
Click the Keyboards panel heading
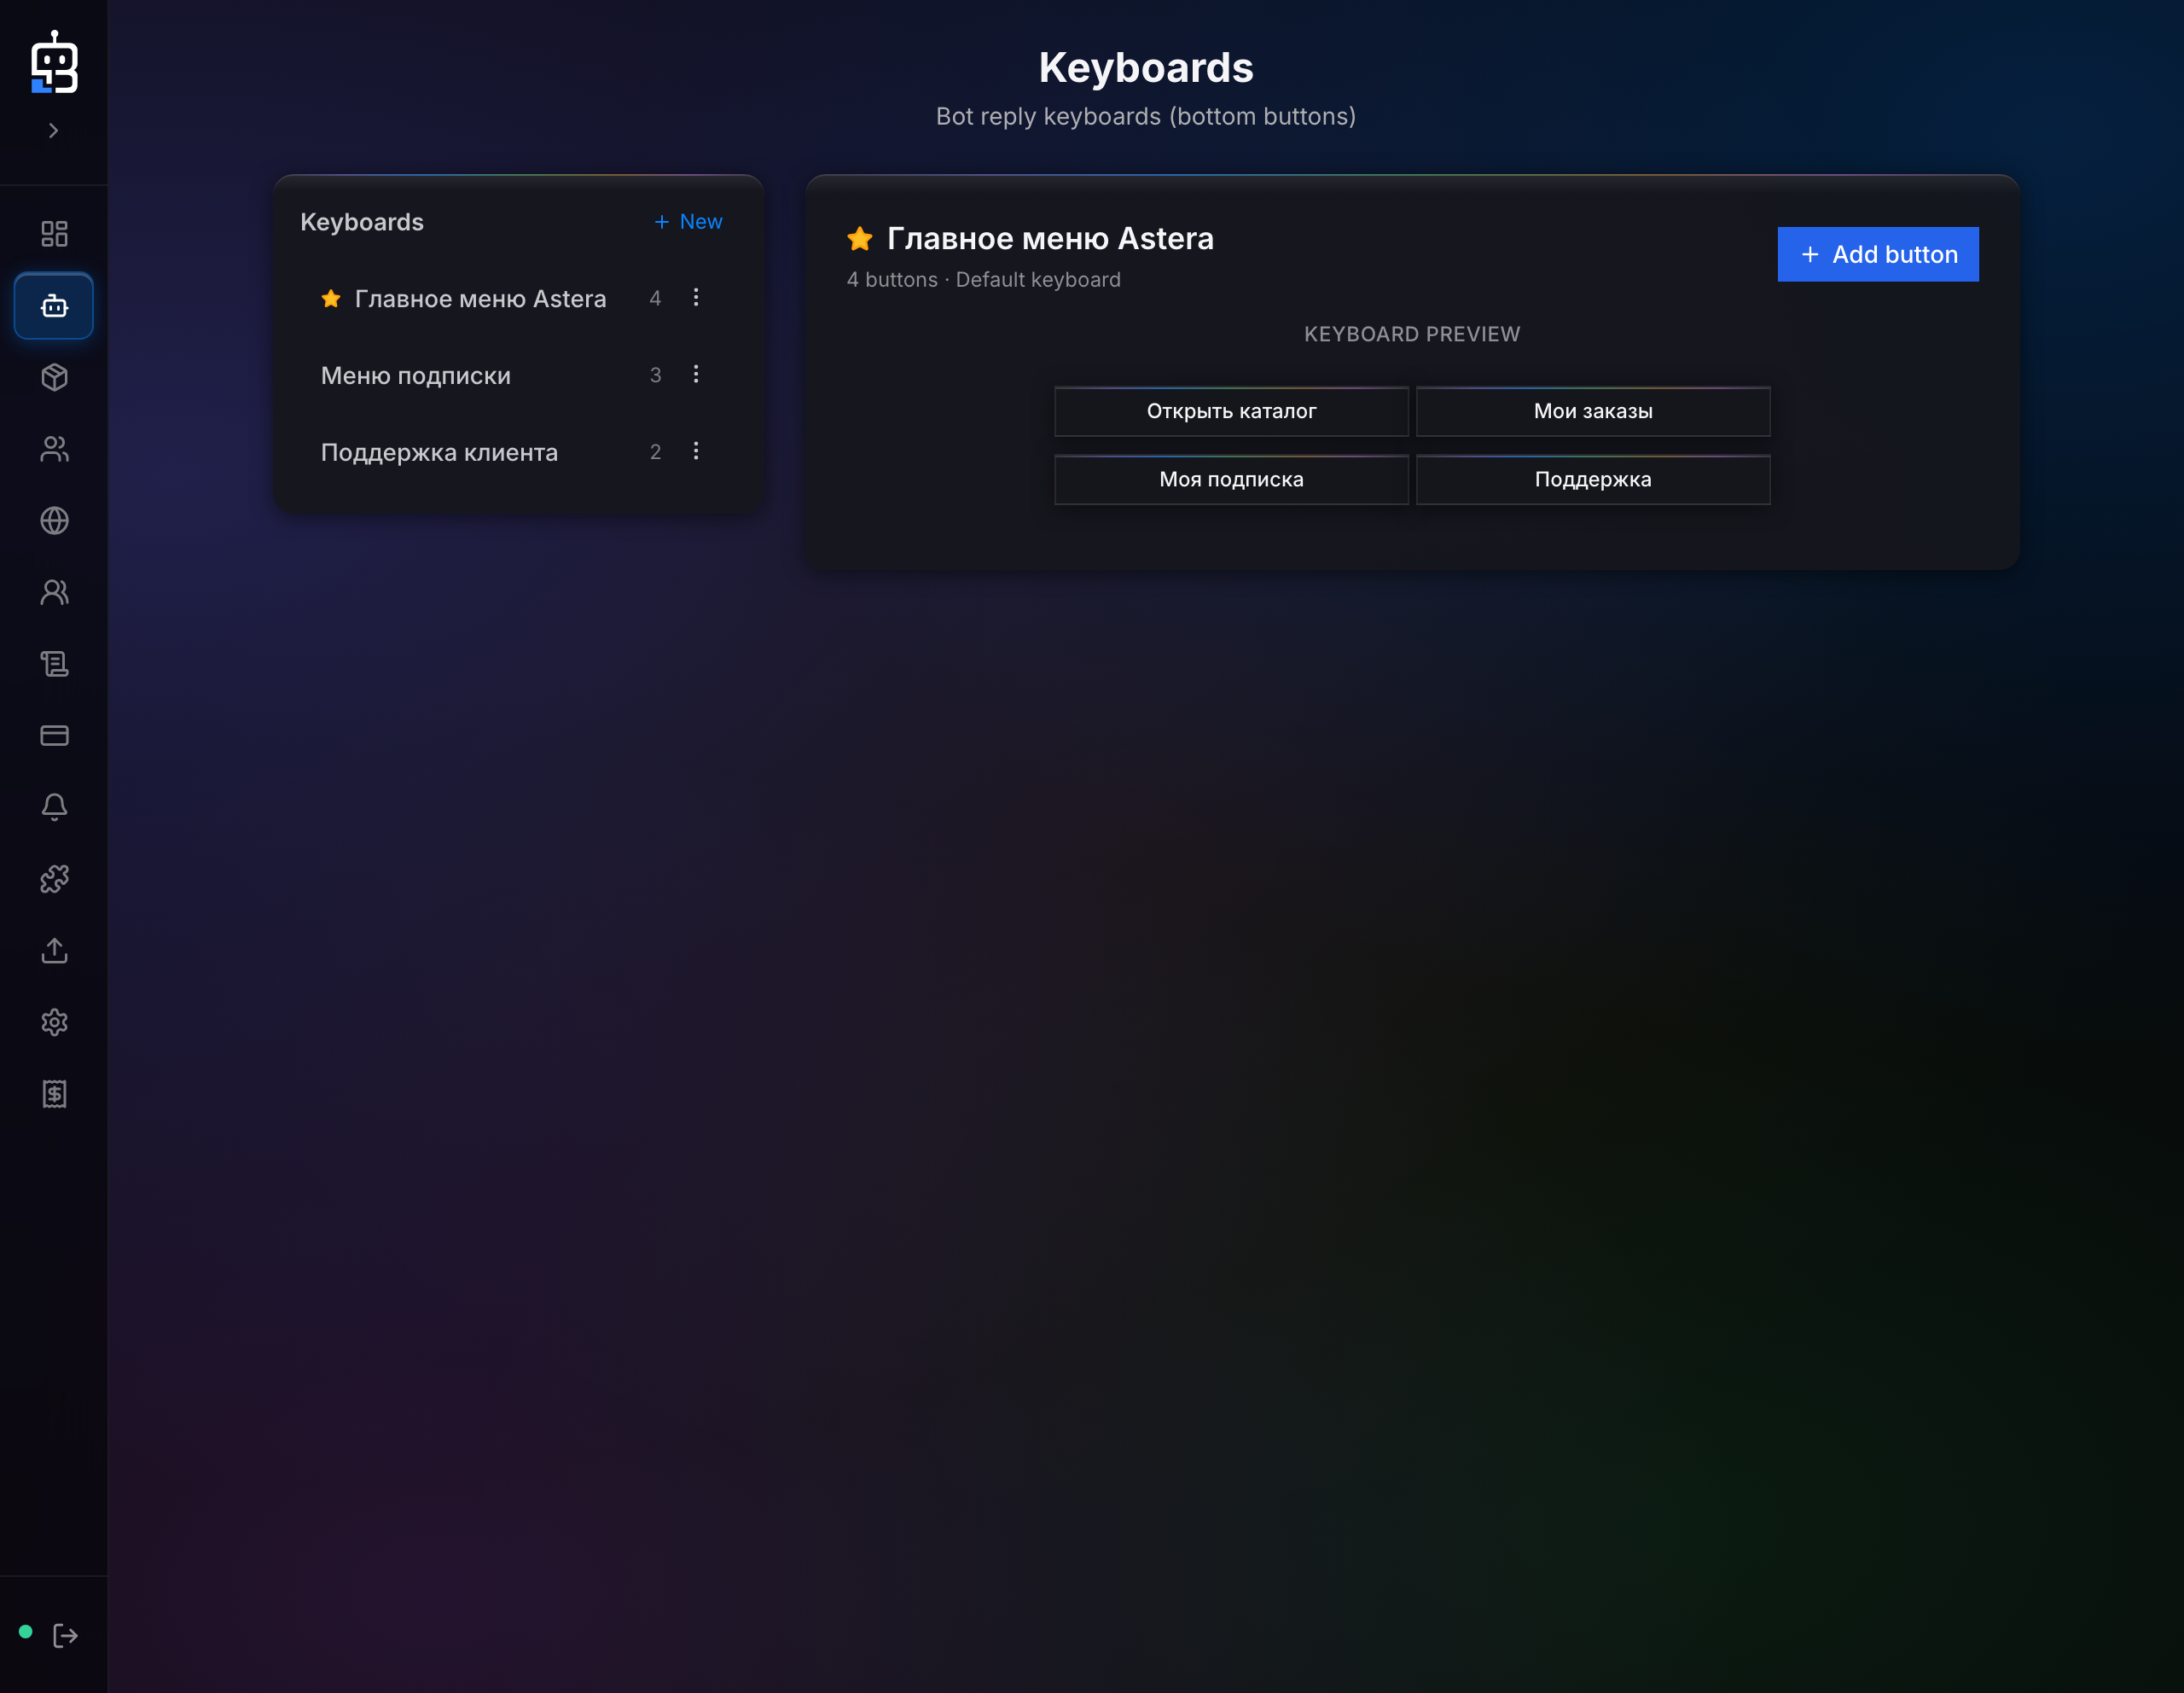point(362,222)
